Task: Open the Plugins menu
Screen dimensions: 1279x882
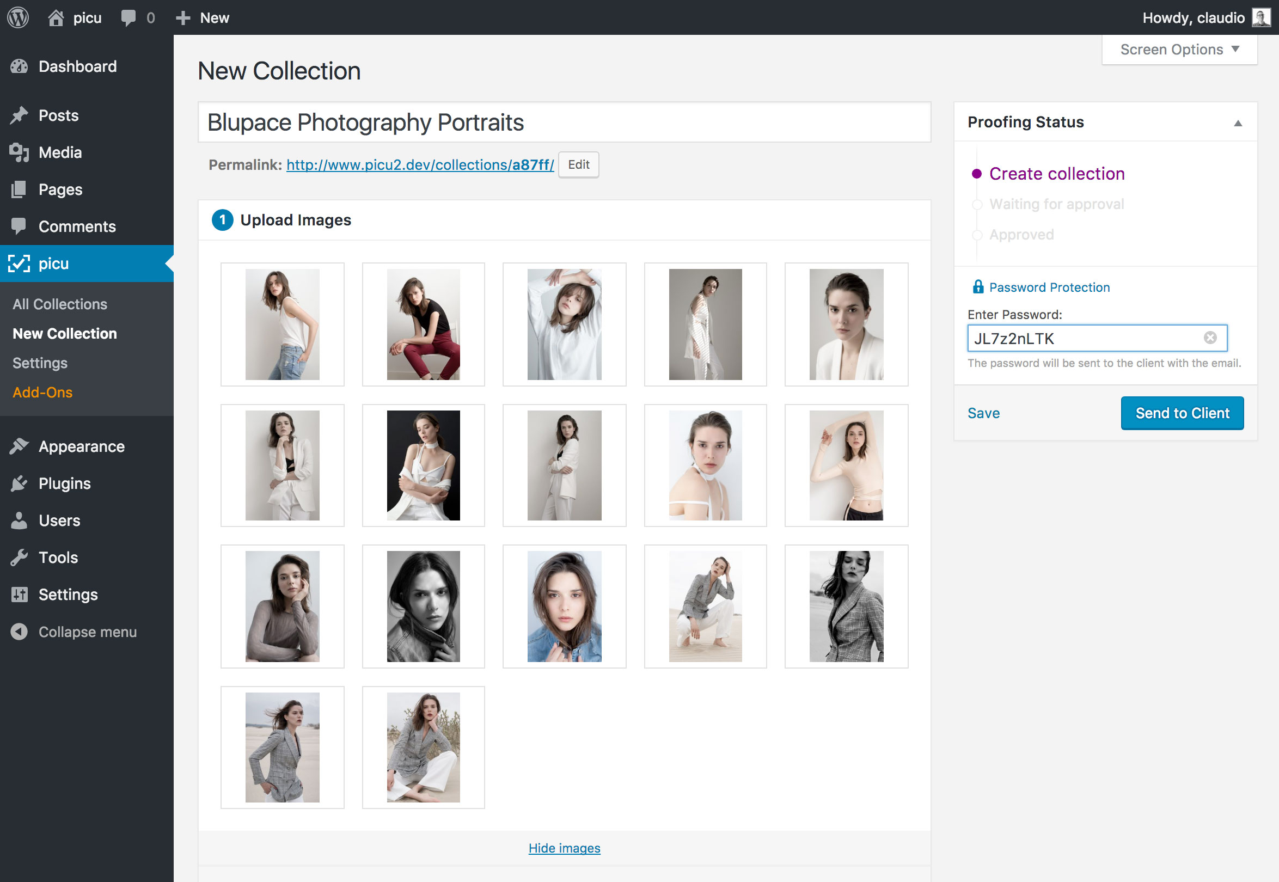Action: pyautogui.click(x=87, y=483)
